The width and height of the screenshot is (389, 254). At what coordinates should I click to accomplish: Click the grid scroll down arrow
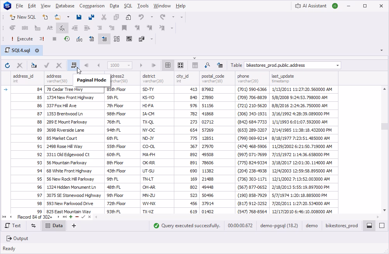385,211
